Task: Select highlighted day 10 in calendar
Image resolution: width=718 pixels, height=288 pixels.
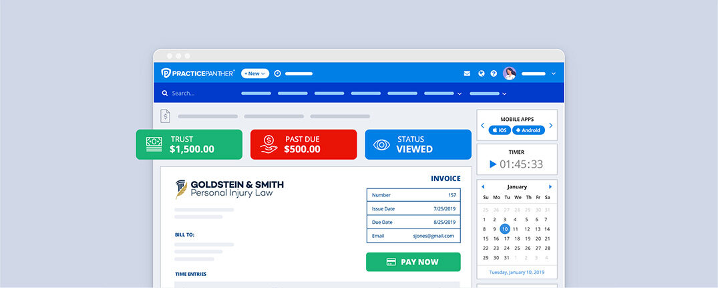Action: pyautogui.click(x=505, y=229)
